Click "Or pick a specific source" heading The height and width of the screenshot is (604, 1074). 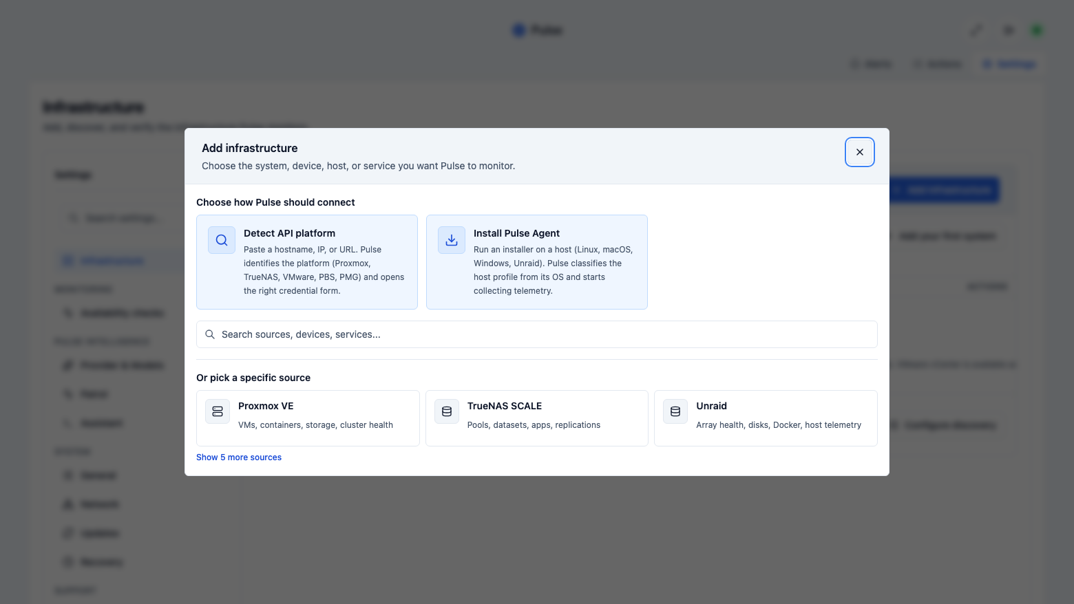[253, 378]
